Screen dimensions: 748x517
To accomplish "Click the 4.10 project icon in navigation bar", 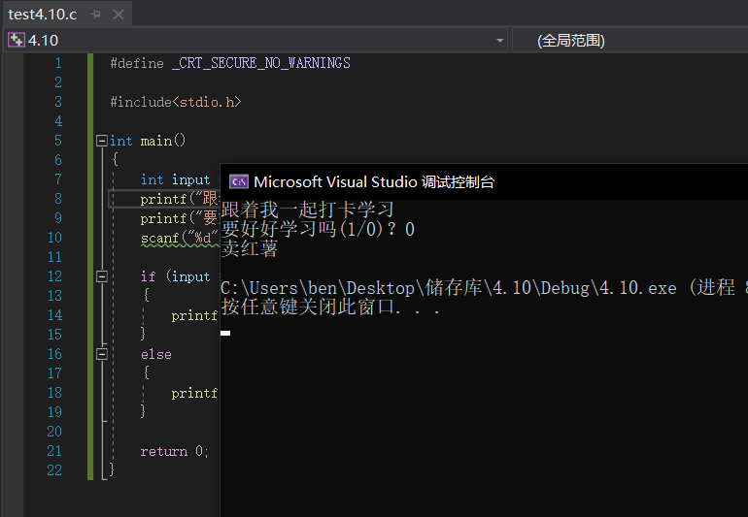I will coord(16,40).
